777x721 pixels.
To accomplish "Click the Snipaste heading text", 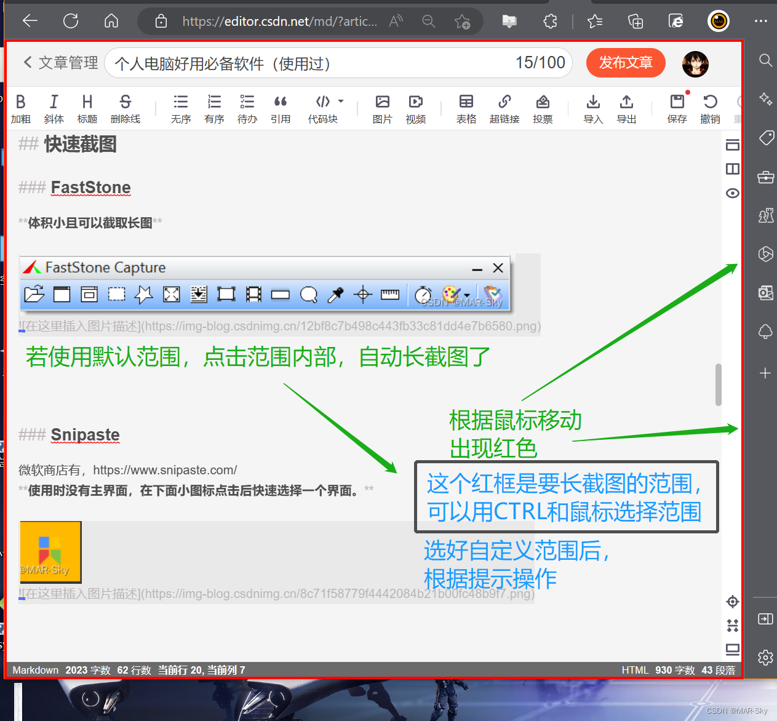I will (x=85, y=435).
